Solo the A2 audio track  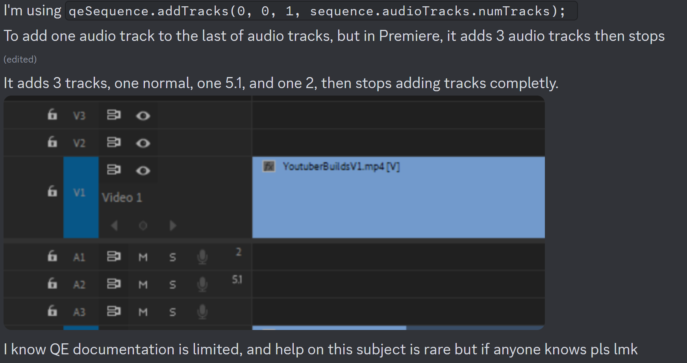pyautogui.click(x=172, y=284)
